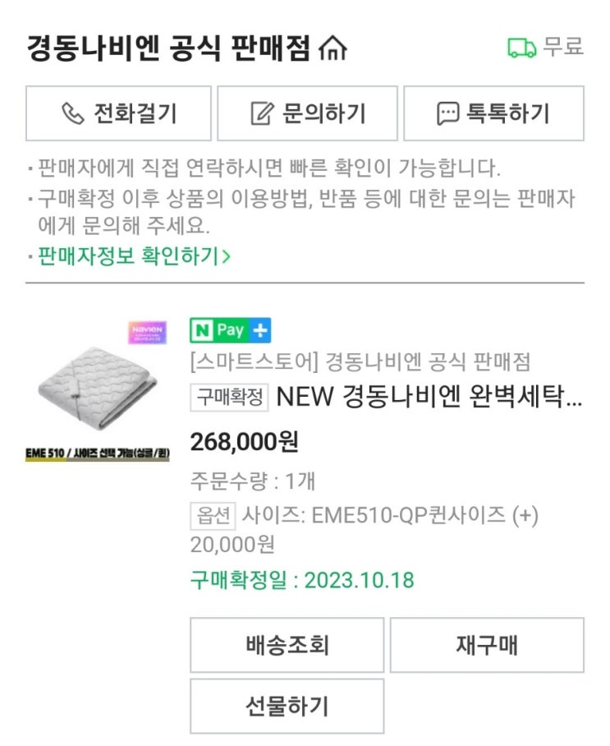
Task: Click the phone icon in 전화걸기
Action: coord(74,113)
